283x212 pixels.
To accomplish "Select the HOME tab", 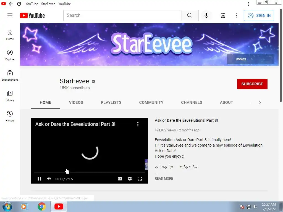I will point(46,103).
